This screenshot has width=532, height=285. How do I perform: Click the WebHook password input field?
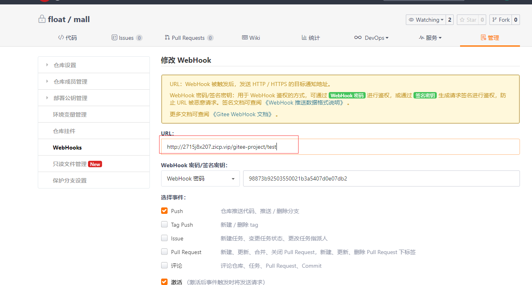tap(381, 178)
